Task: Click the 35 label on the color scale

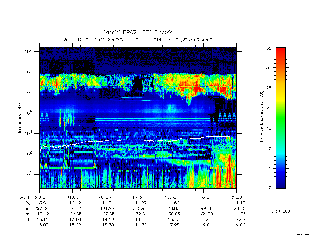Action: click(269, 48)
